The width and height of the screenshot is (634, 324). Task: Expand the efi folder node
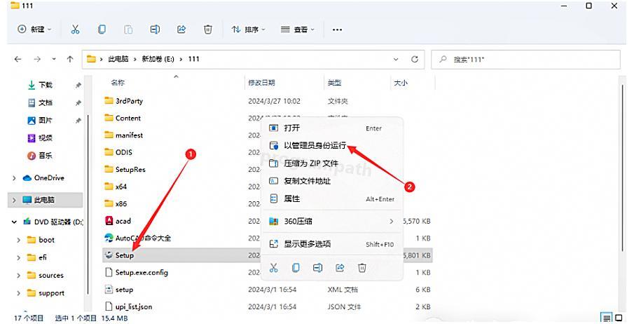(18, 257)
